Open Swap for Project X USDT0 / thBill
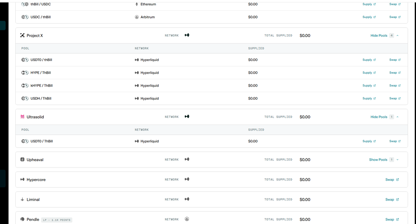Viewport: 416px width, 224px height. tap(395, 60)
